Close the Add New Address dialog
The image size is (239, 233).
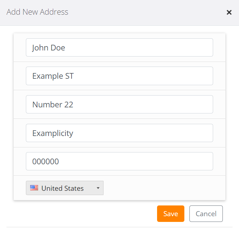229,13
